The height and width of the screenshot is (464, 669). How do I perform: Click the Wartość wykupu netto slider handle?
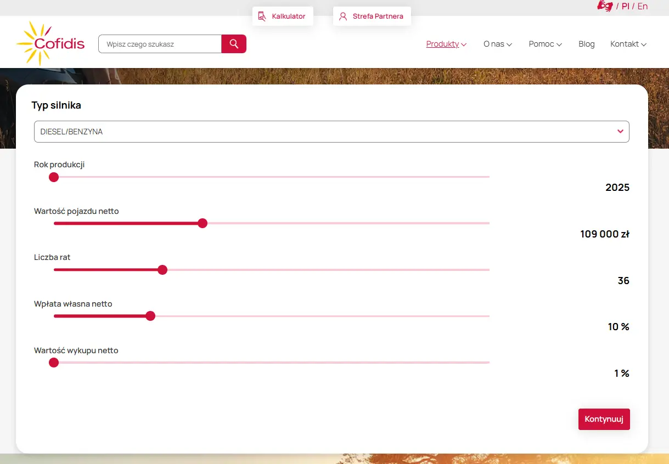pos(54,363)
